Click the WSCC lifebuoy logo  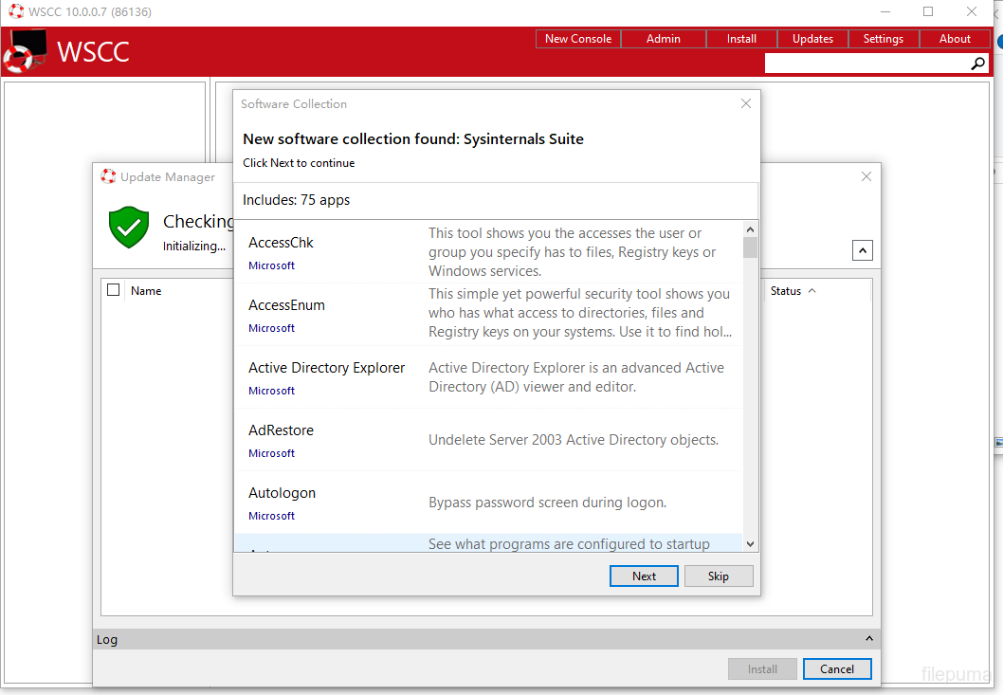(26, 52)
